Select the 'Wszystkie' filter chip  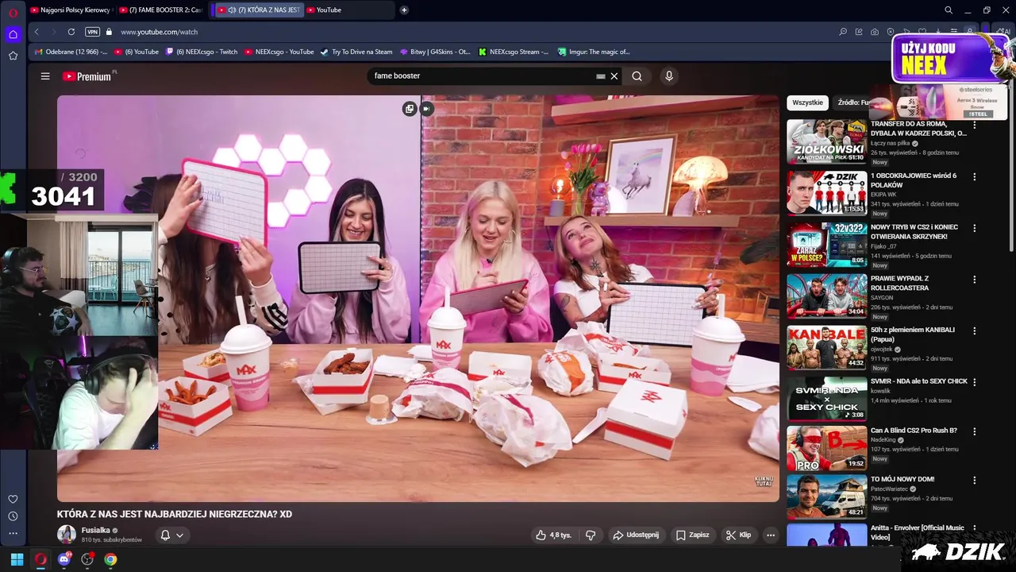pyautogui.click(x=807, y=102)
